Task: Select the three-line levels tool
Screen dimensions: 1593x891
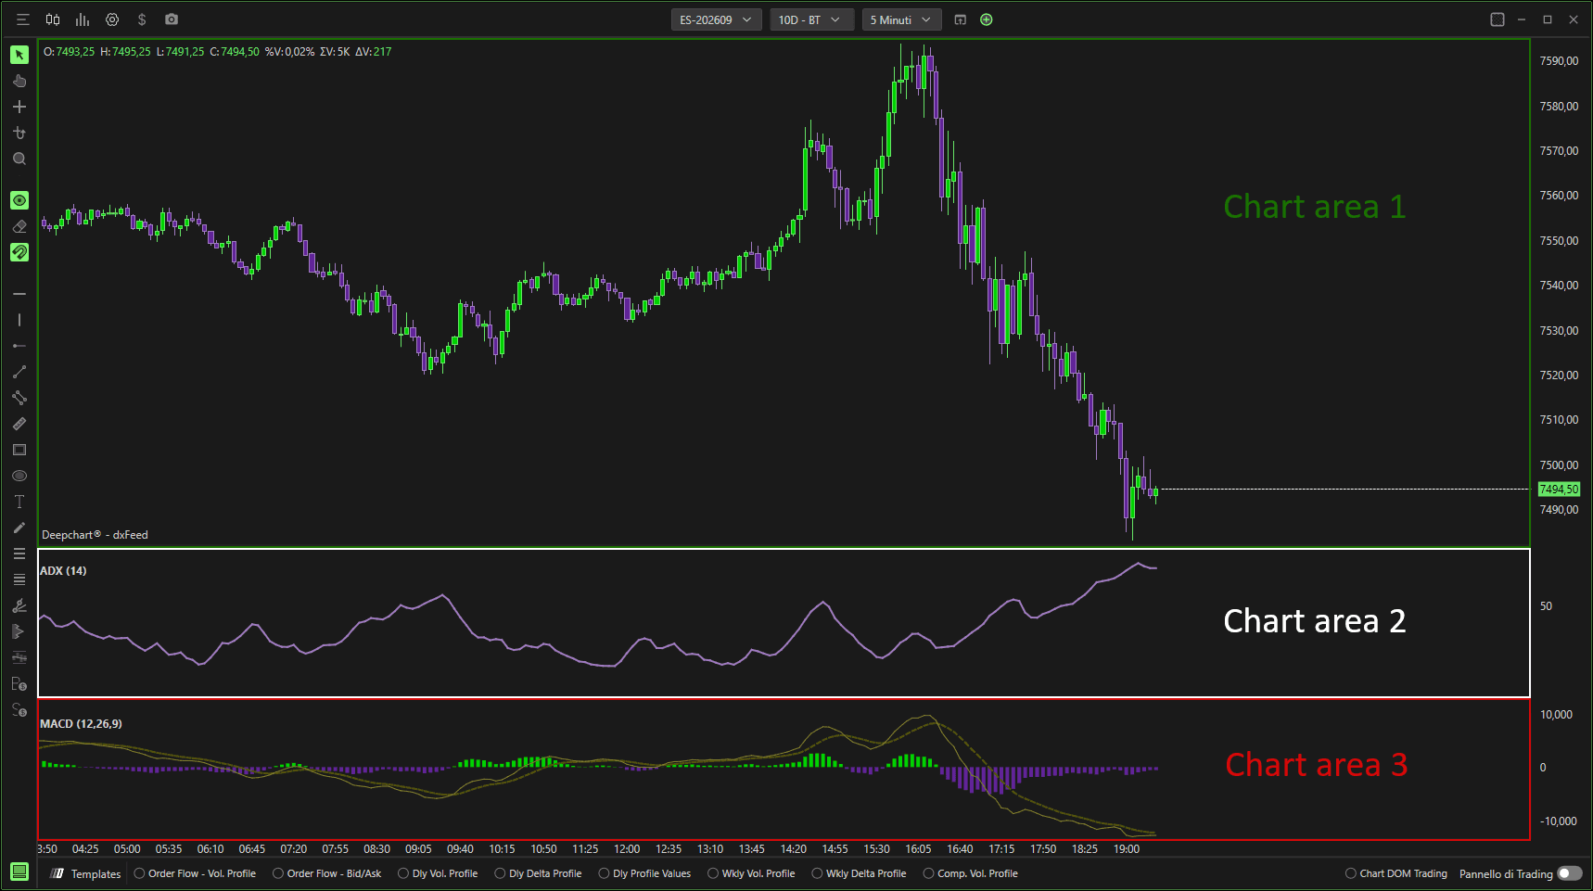Action: pos(19,554)
